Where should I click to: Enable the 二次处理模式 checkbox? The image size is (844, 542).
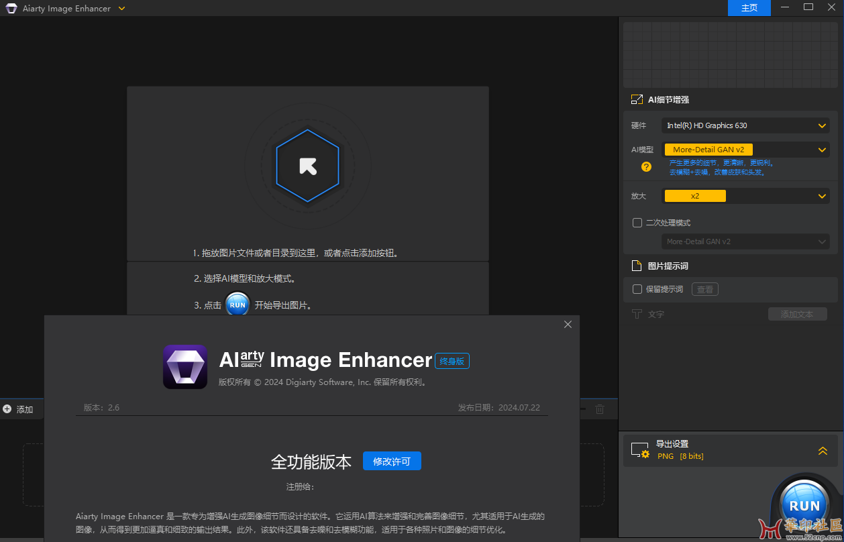tap(637, 223)
